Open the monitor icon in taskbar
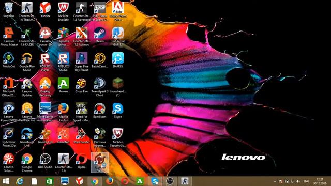Viewport: 331px width, 186px height. click(64, 181)
